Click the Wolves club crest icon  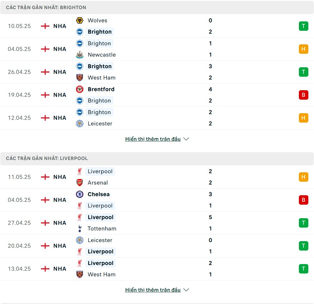tap(80, 20)
